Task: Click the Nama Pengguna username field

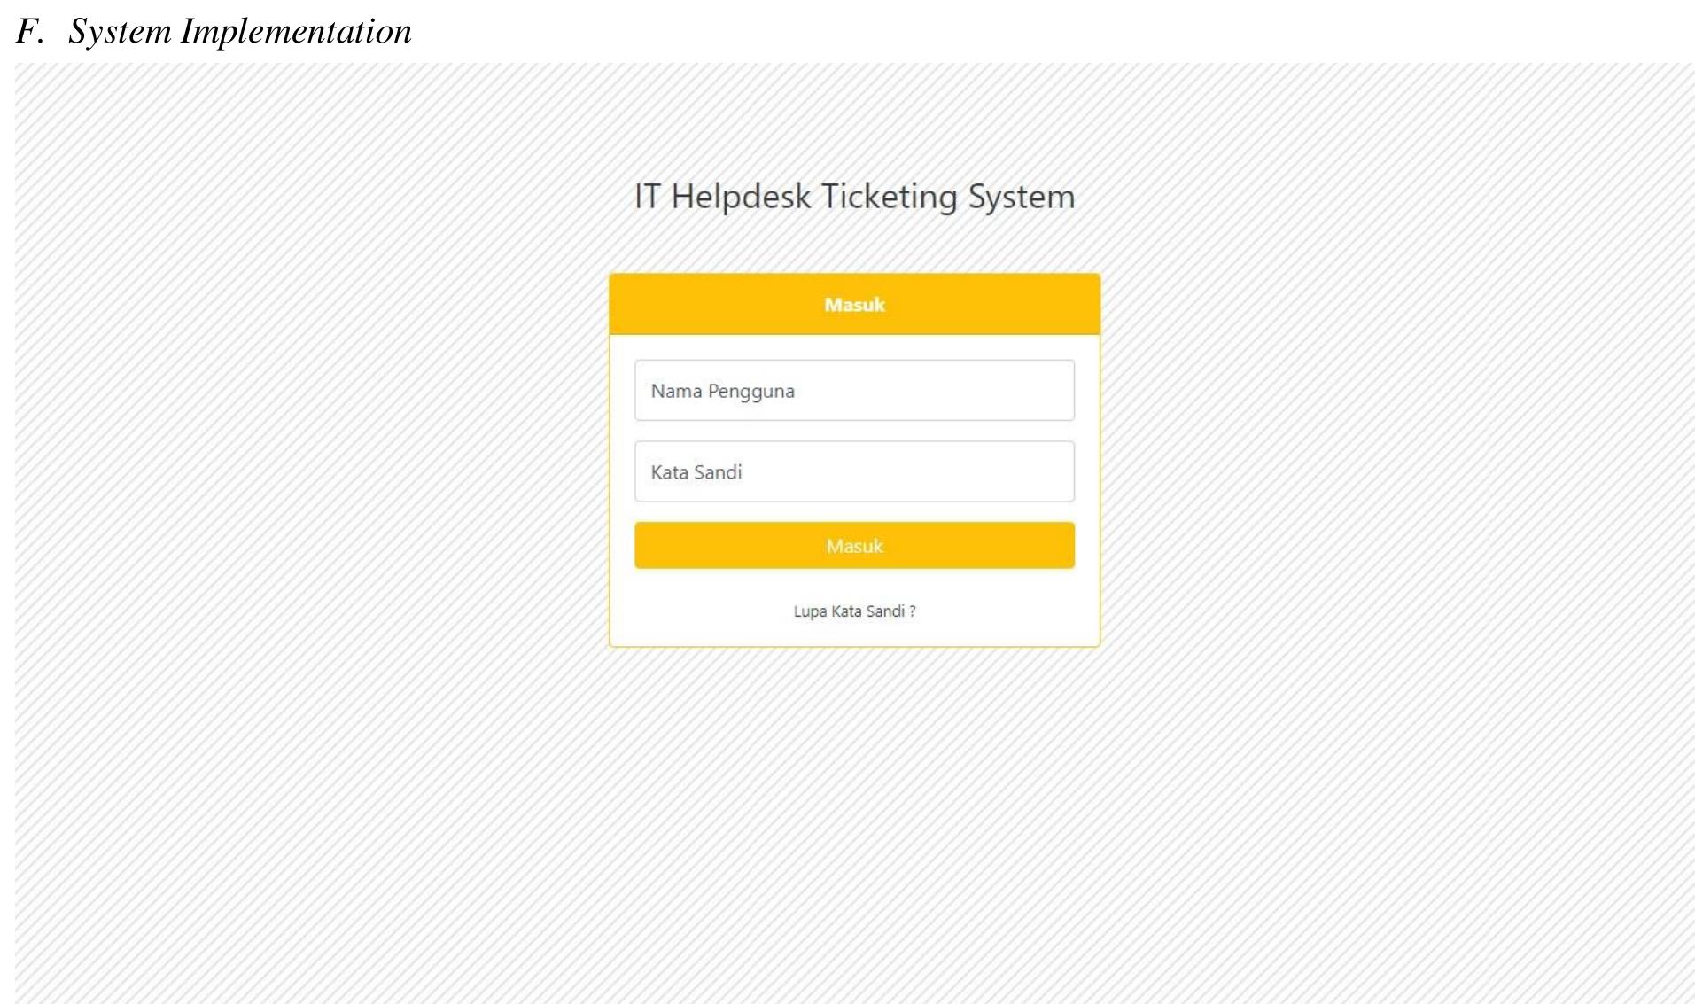Action: (854, 391)
